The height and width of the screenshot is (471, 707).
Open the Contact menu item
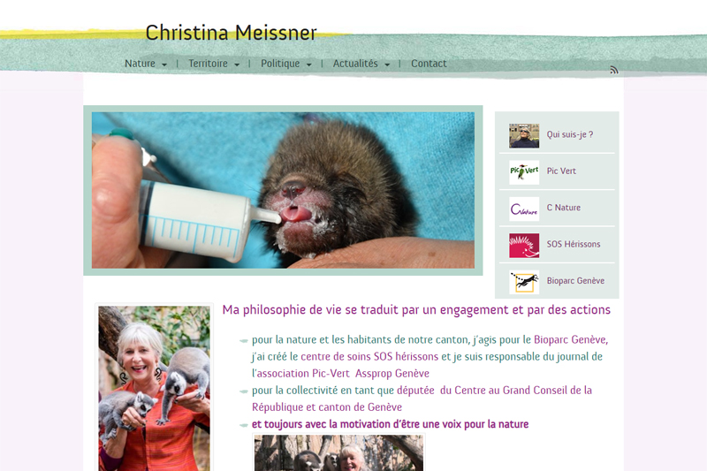pos(429,64)
